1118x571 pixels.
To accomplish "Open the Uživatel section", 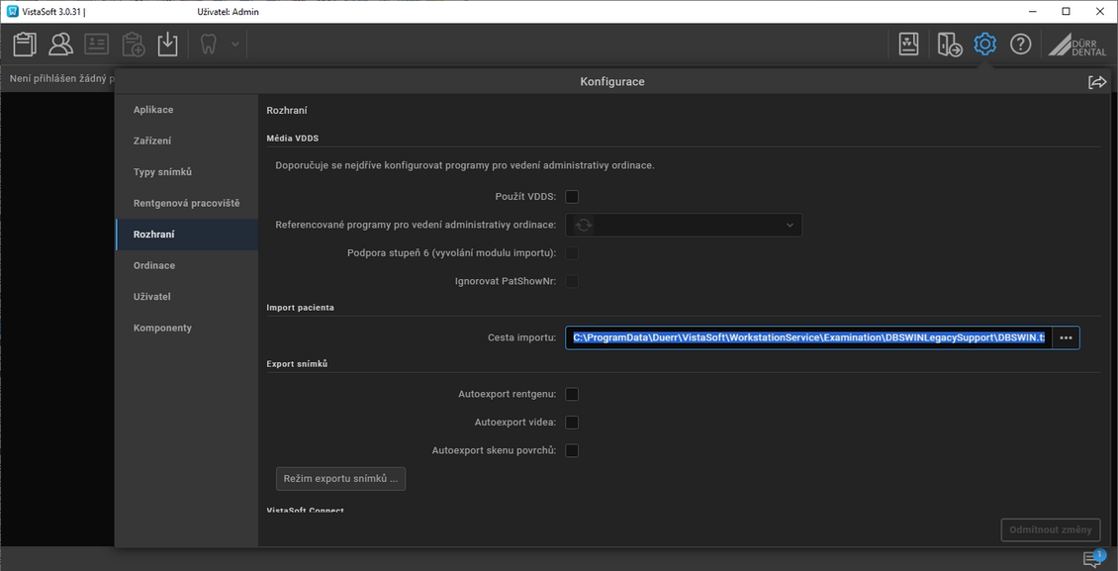I will [x=187, y=297].
